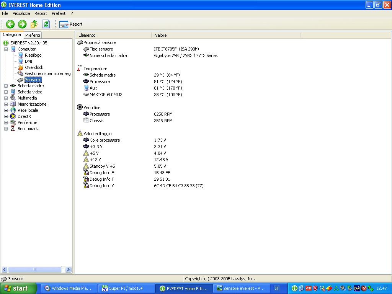Open the Visualizza menu
The image size is (392, 294).
click(21, 13)
